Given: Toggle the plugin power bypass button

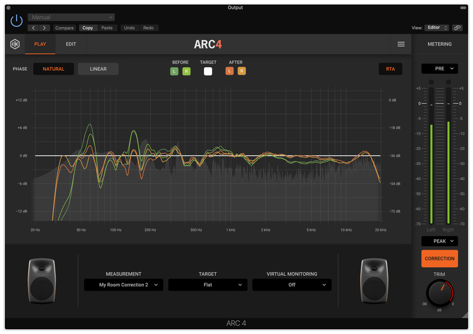Looking at the screenshot, I should tap(17, 21).
